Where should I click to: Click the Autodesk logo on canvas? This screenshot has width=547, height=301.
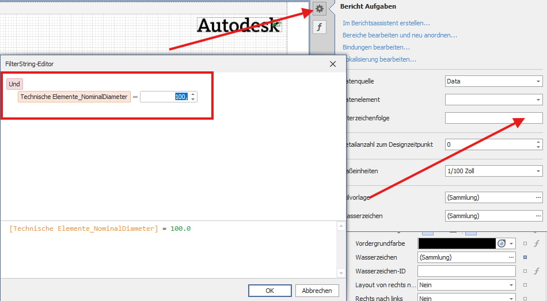coord(239,25)
